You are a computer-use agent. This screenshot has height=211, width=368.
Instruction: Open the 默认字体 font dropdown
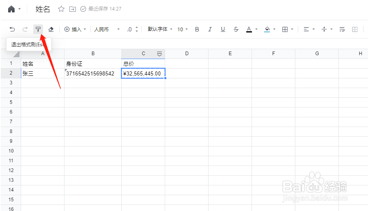pos(160,29)
